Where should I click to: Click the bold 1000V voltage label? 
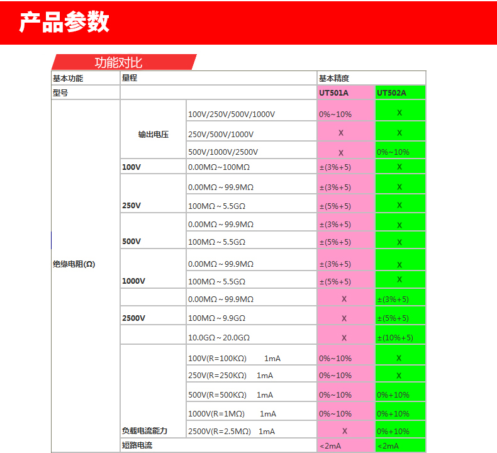click(x=133, y=281)
